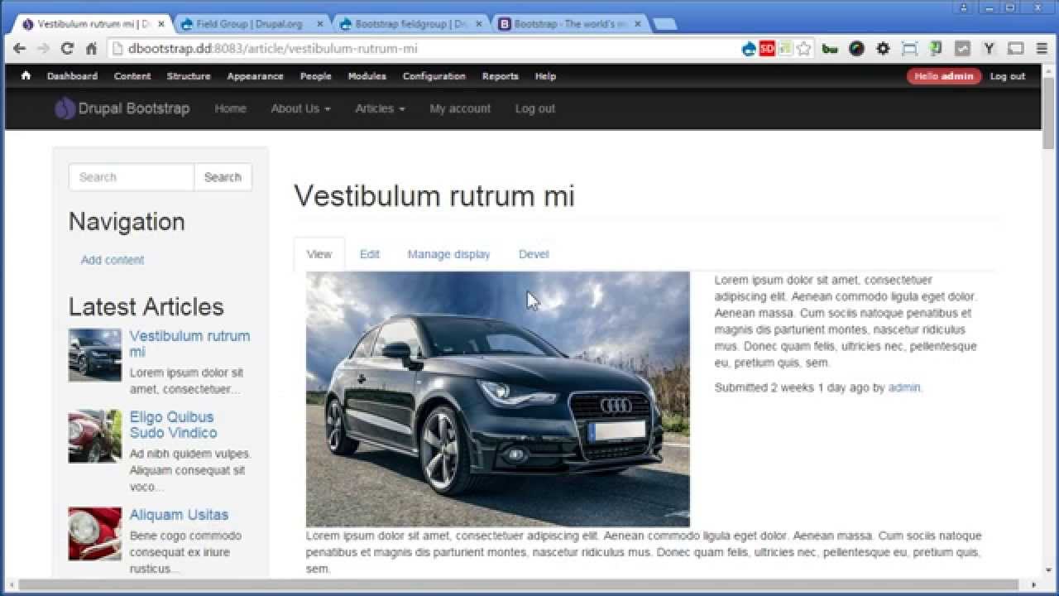This screenshot has height=596, width=1059.
Task: Click the Eligo Quibus article thumbnail
Action: (x=95, y=436)
